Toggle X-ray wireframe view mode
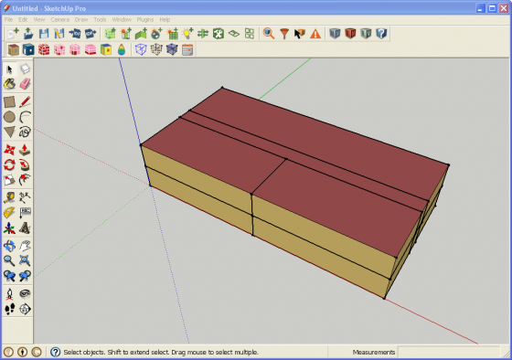The height and width of the screenshot is (360, 512). coord(141,49)
